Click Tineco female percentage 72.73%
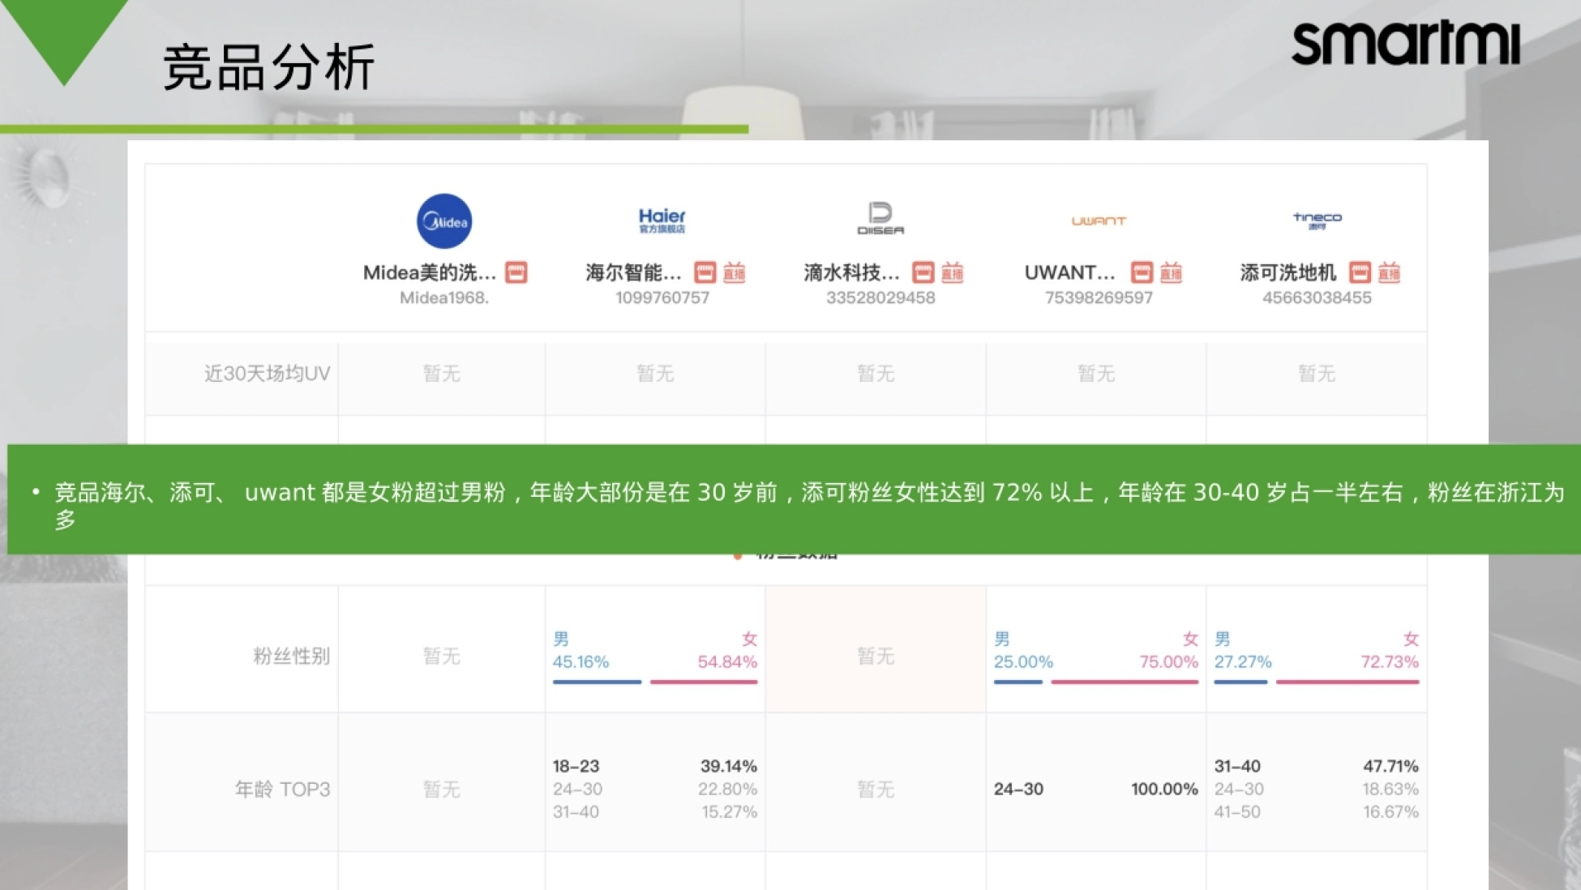 point(1390,661)
